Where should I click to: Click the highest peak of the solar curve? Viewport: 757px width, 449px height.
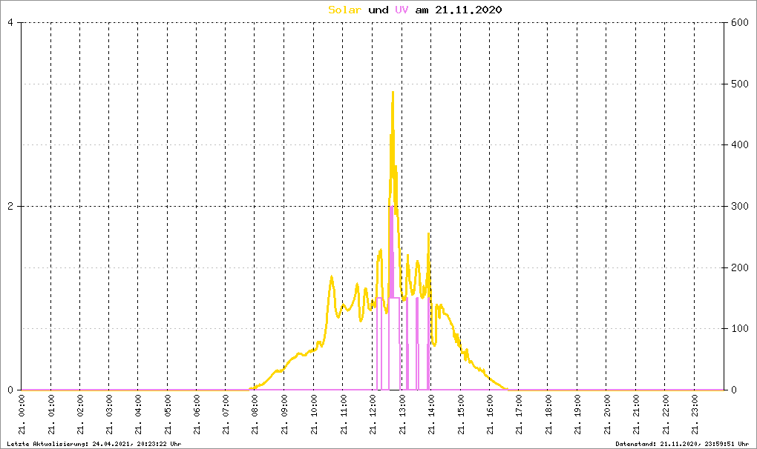[393, 93]
